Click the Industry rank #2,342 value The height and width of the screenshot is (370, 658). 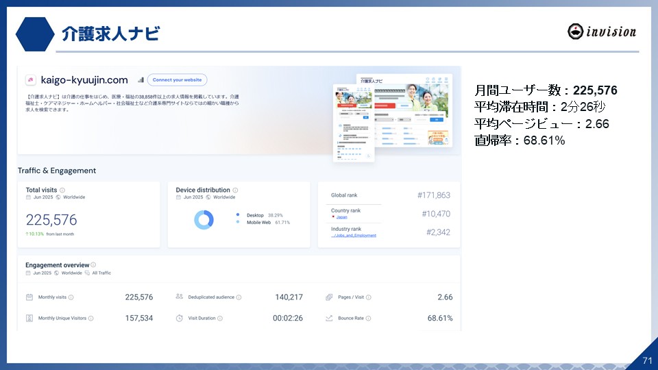[438, 232]
